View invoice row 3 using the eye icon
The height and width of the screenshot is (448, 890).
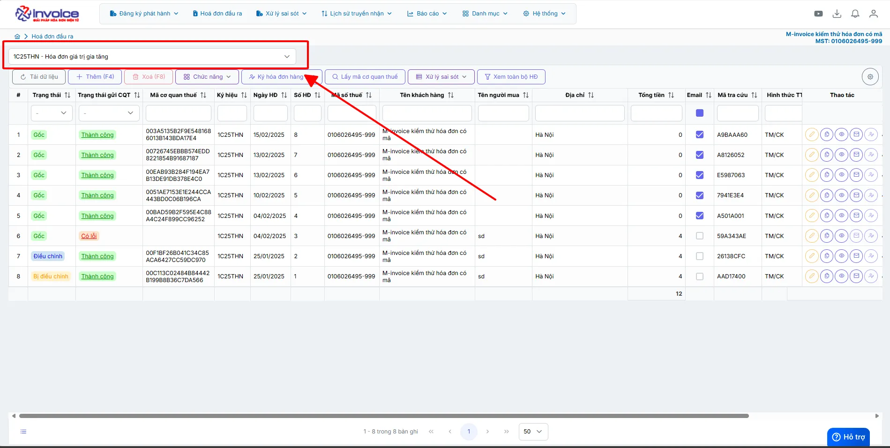(842, 175)
